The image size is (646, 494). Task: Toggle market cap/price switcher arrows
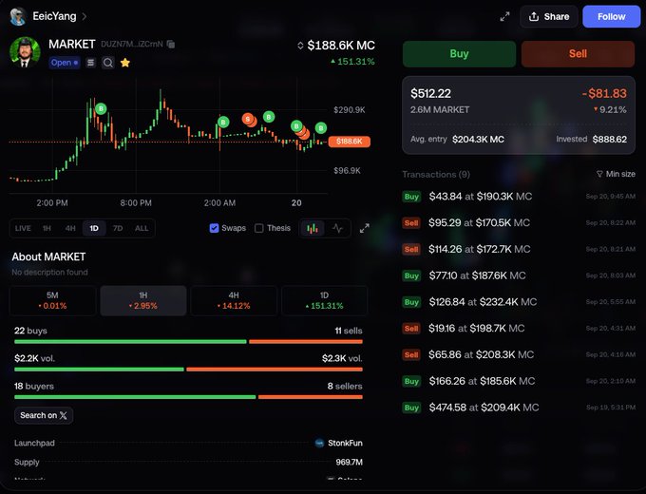(300, 46)
